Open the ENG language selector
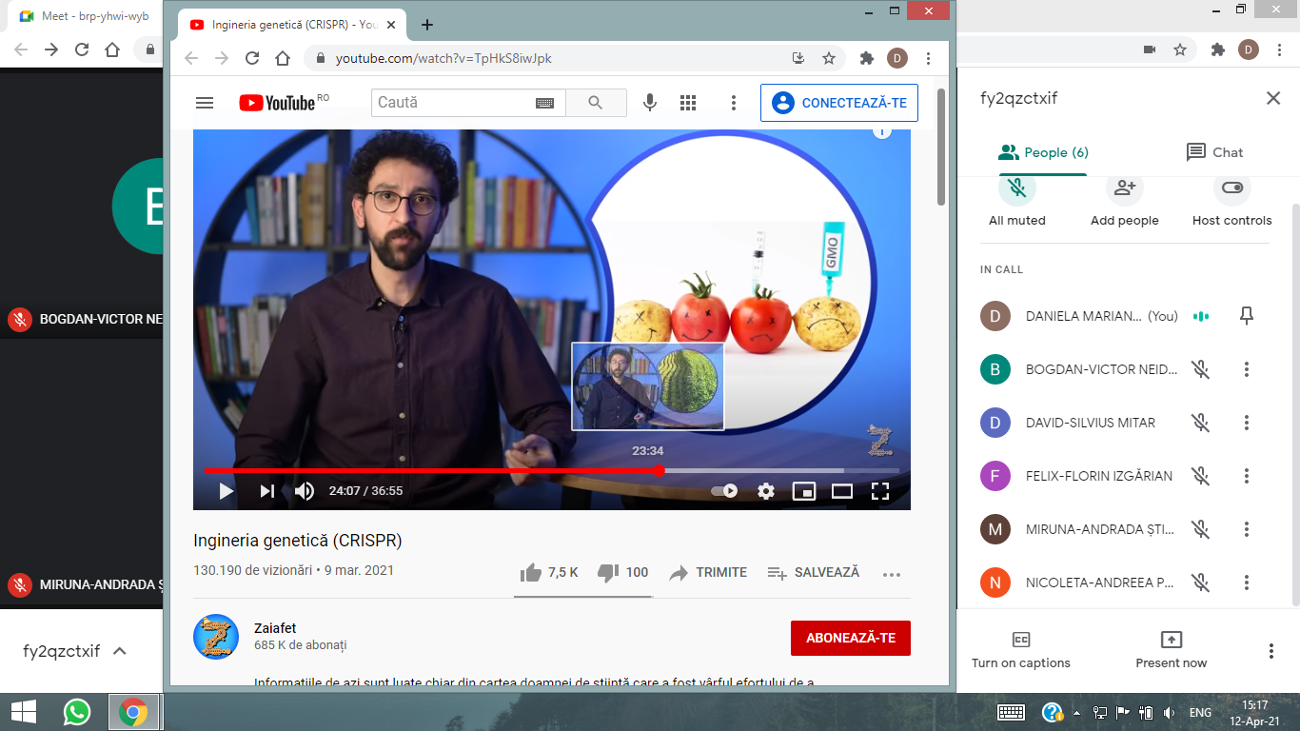Screen dimensions: 1300x731 1200,713
